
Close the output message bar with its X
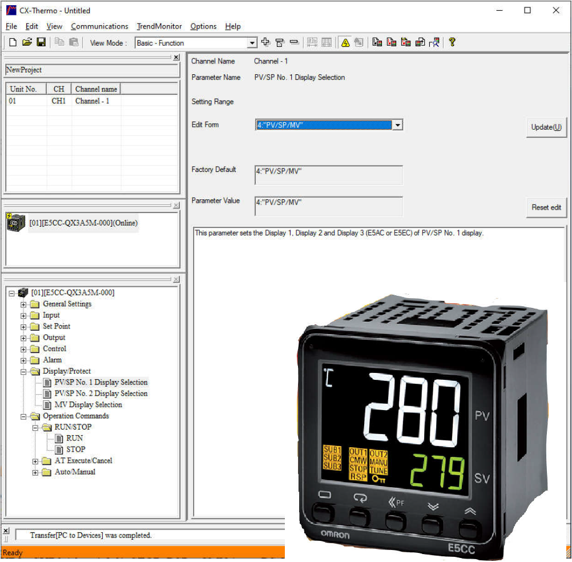coord(6,530)
